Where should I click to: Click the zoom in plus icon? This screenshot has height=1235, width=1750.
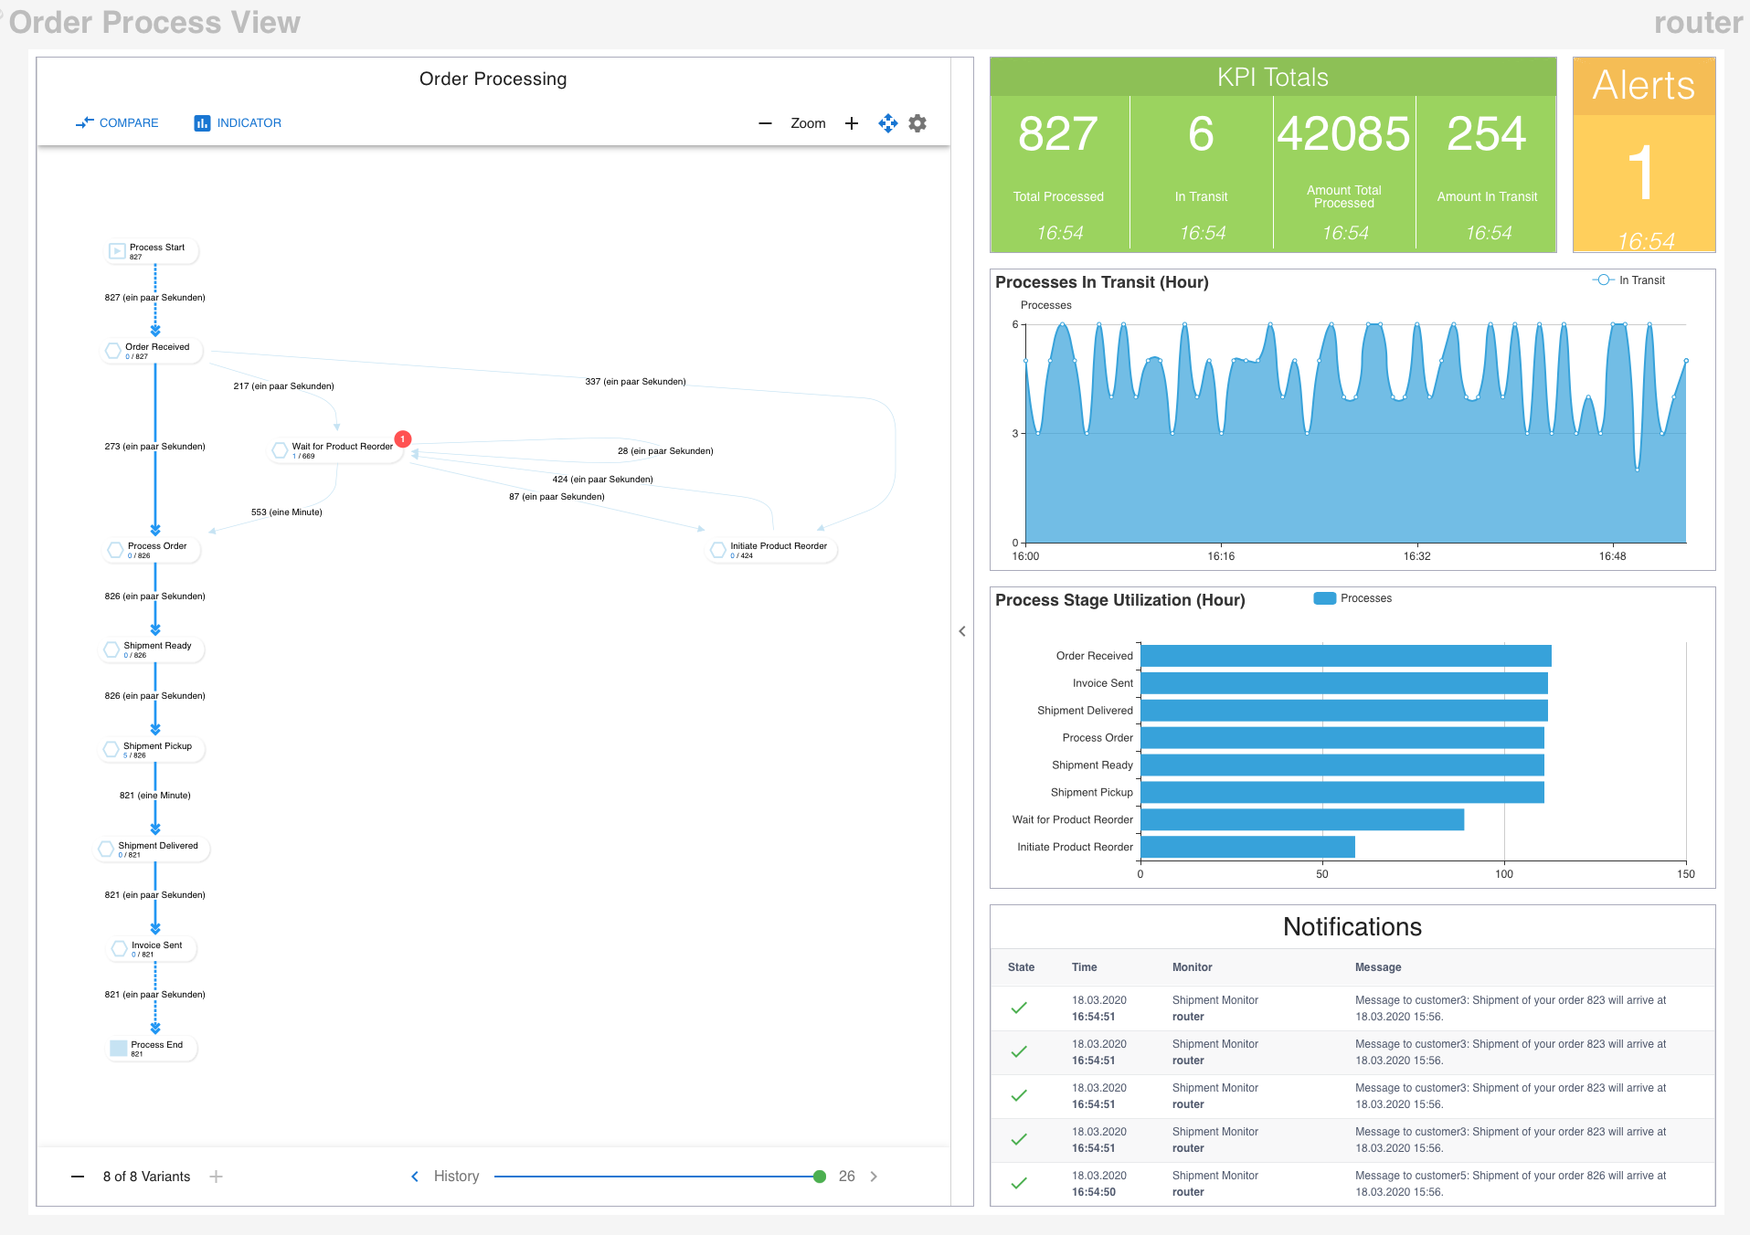click(852, 123)
